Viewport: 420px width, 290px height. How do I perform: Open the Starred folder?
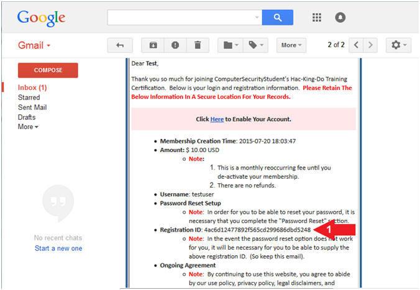[x=29, y=97]
